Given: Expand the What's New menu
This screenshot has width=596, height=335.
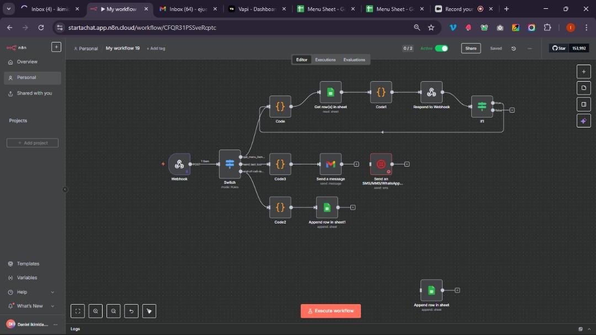Looking at the screenshot, I should pyautogui.click(x=52, y=306).
